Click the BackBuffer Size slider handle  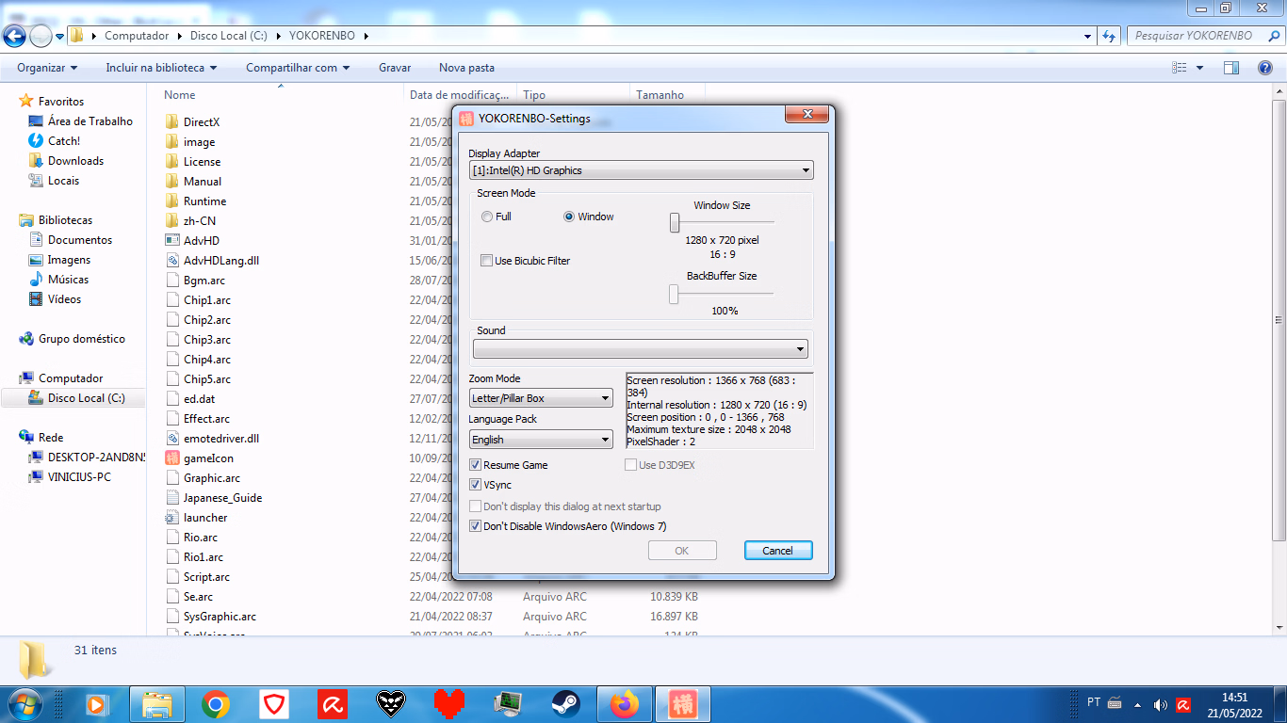(674, 294)
